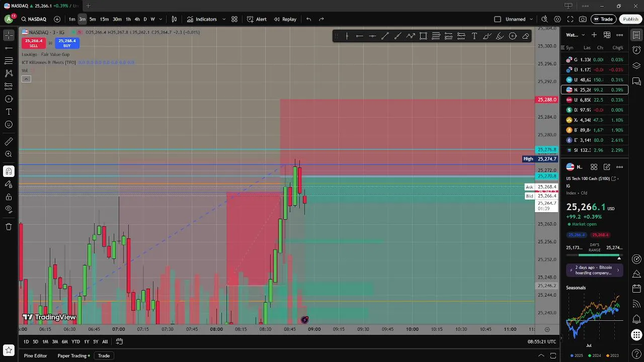
Task: Remove drawings with the trash icon
Action: [9, 227]
